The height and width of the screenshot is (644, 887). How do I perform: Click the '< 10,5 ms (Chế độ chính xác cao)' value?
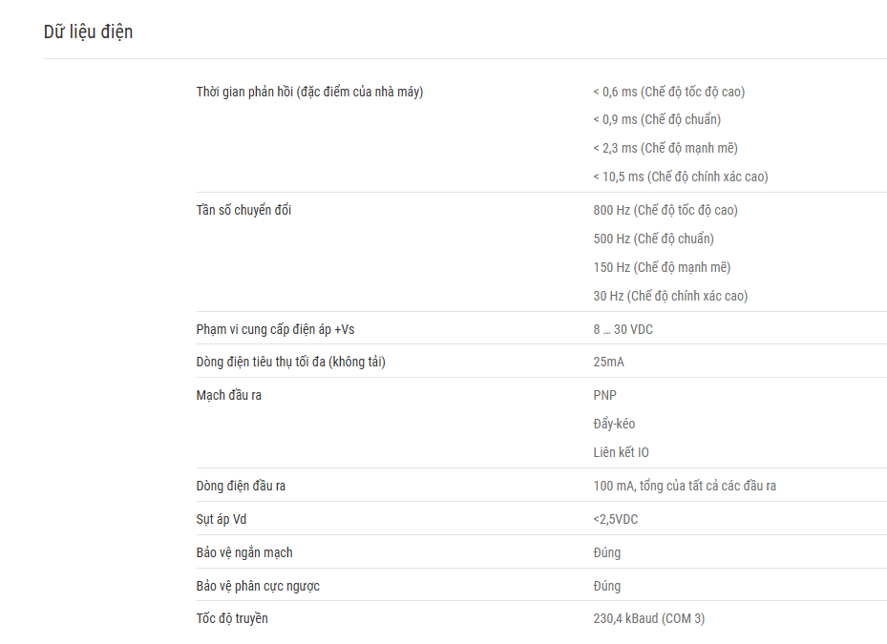[x=681, y=177]
